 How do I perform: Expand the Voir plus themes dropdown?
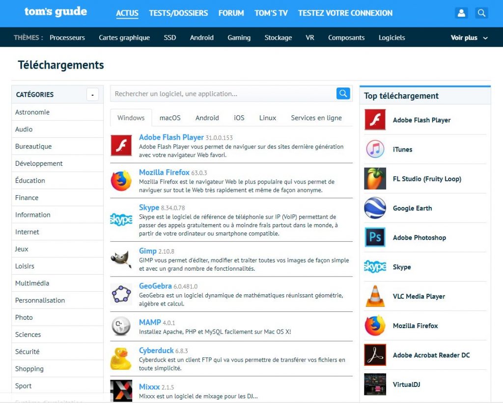469,37
